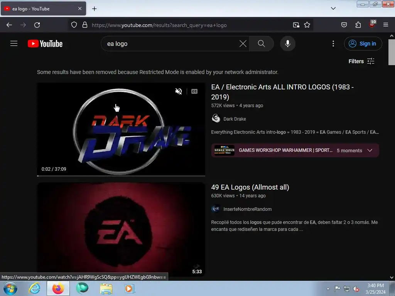Image resolution: width=395 pixels, height=296 pixels.
Task: Open picture-in-picture icon in address bar
Action: pyautogui.click(x=296, y=25)
